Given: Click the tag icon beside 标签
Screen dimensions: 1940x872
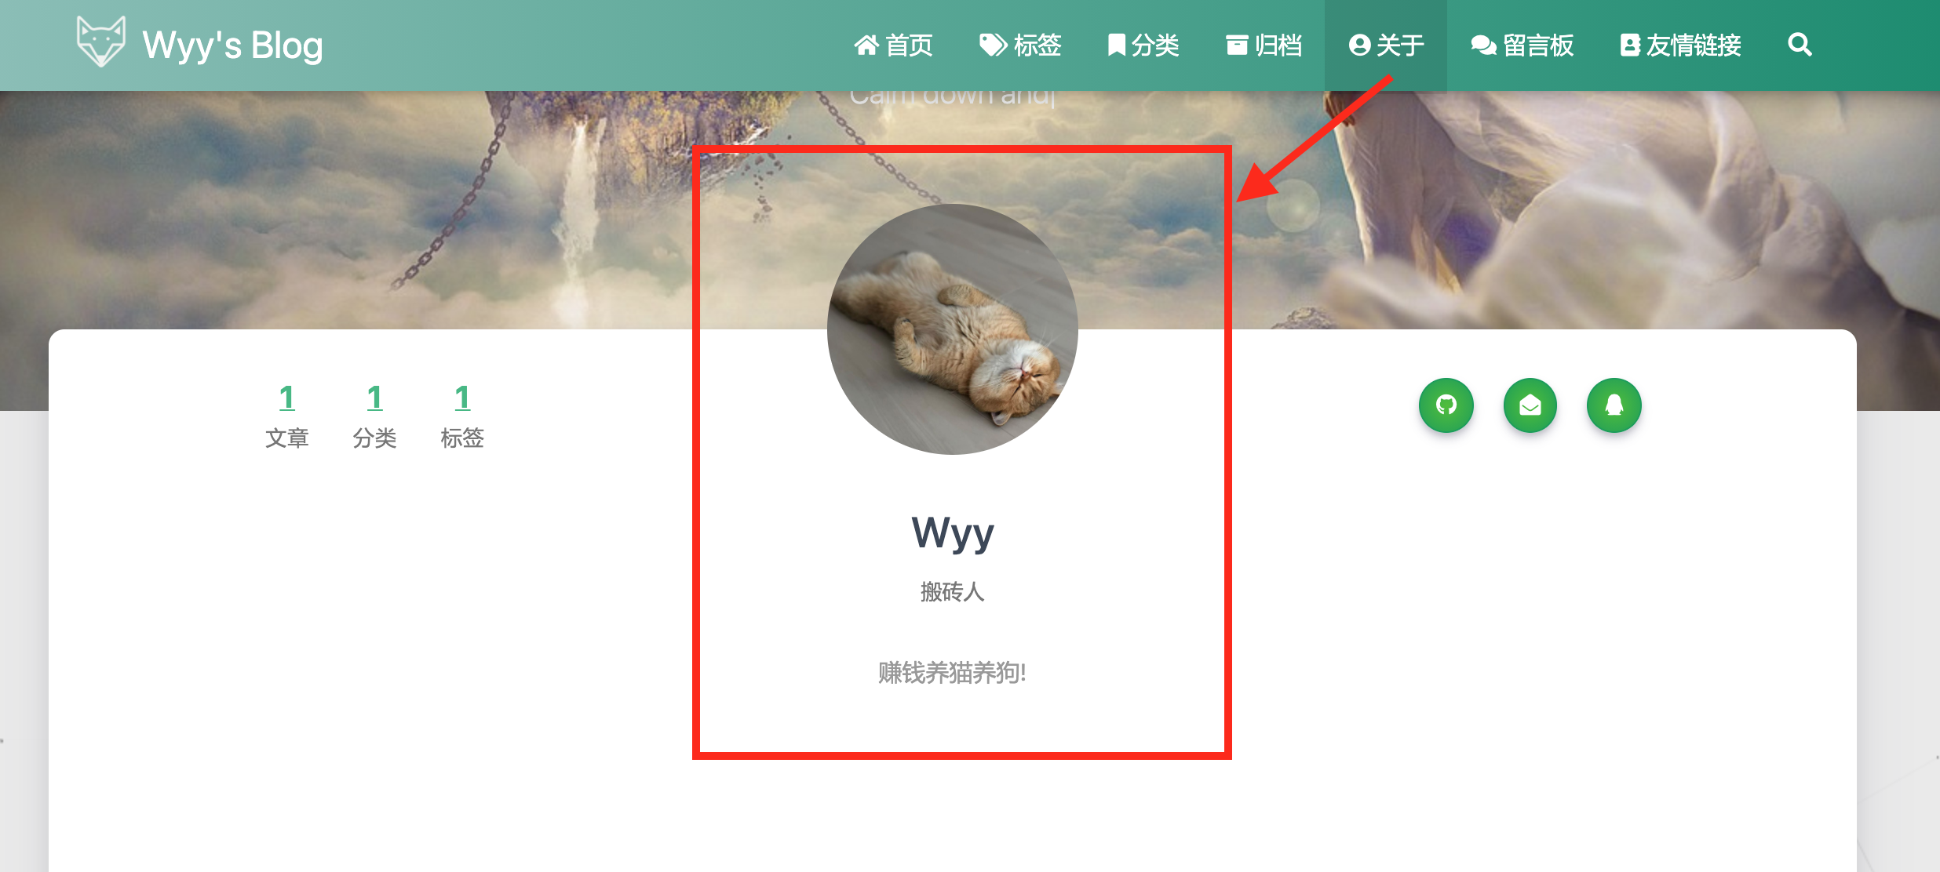Looking at the screenshot, I should [994, 45].
